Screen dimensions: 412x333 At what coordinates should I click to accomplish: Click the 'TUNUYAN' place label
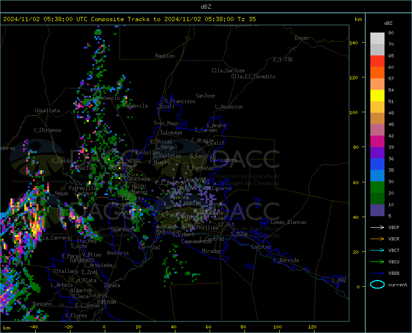106,302
